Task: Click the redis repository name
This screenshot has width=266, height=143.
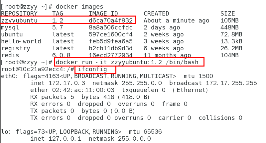Action: tap(10, 55)
